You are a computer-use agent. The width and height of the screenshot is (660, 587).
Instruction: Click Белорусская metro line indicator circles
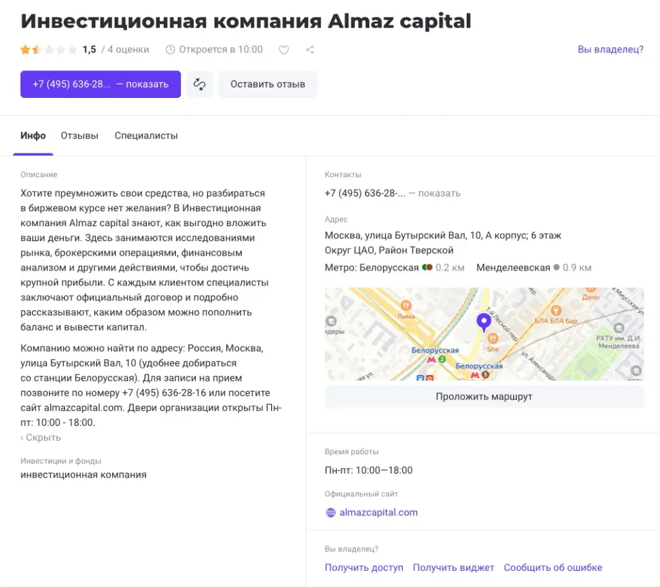tap(427, 267)
